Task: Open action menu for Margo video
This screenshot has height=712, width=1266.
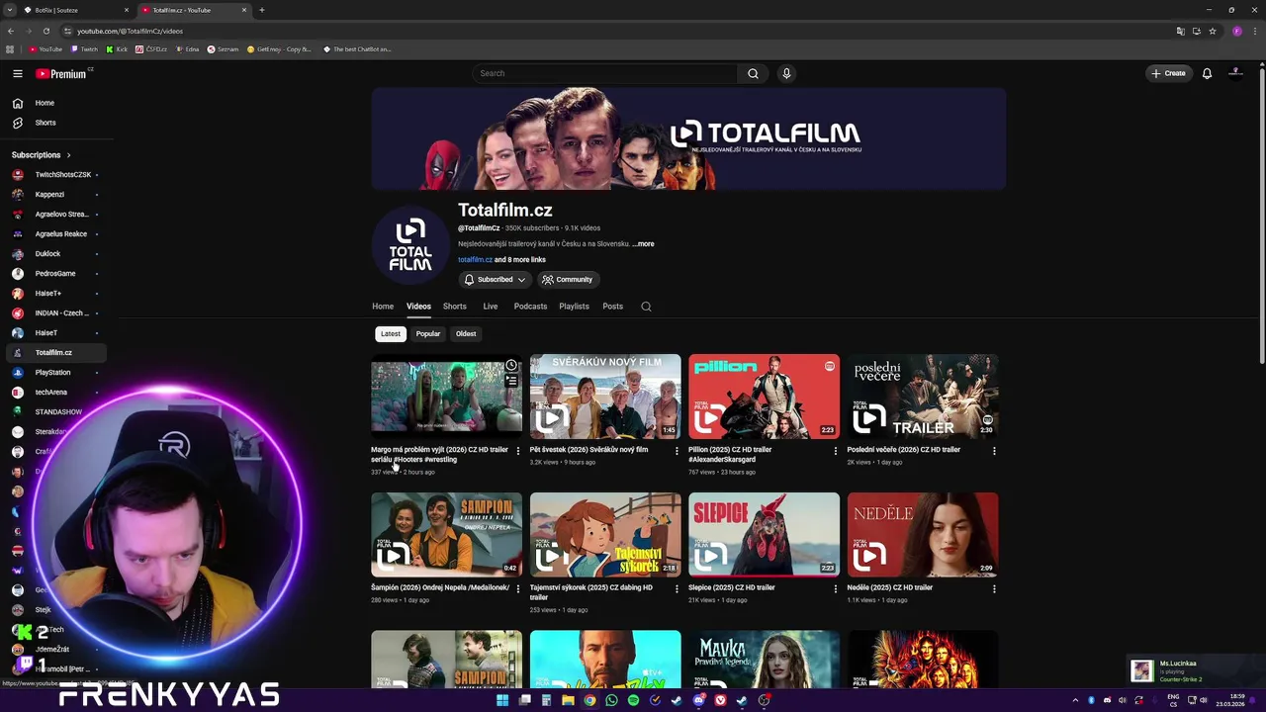Action: [517, 451]
